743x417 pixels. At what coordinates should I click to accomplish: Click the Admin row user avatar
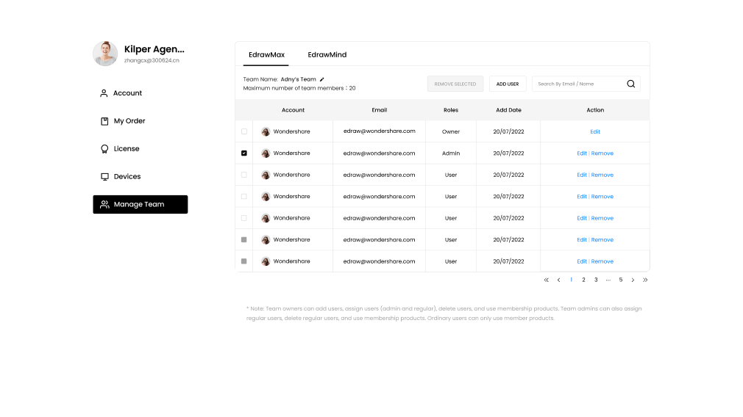point(266,153)
